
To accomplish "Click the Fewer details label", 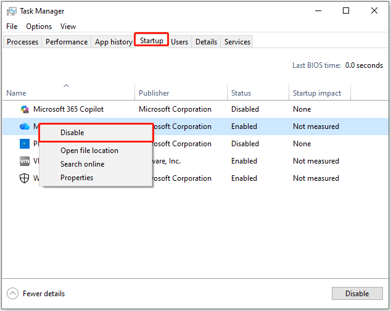I will pos(44,294).
